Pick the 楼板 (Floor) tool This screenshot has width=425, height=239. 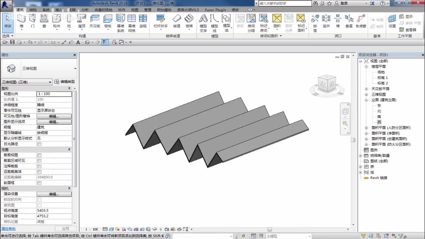click(x=108, y=22)
